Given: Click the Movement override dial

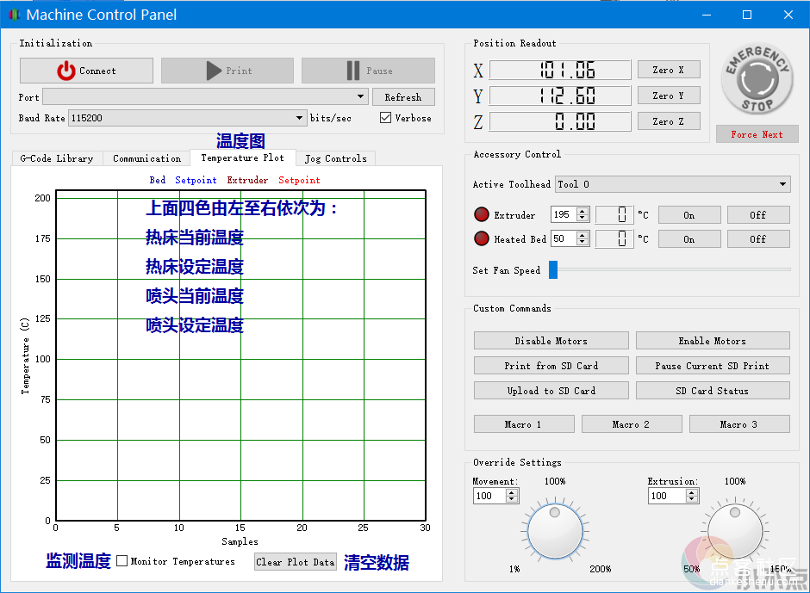Looking at the screenshot, I should [555, 531].
